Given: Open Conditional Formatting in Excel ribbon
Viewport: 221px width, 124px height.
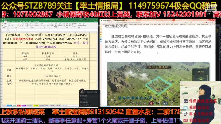Looking at the screenshot, I should point(52,24).
